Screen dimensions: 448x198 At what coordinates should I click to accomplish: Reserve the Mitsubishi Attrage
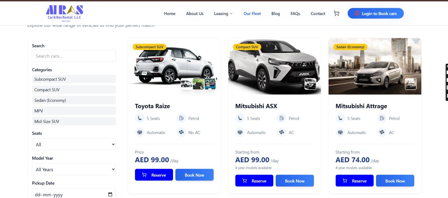[354, 181]
